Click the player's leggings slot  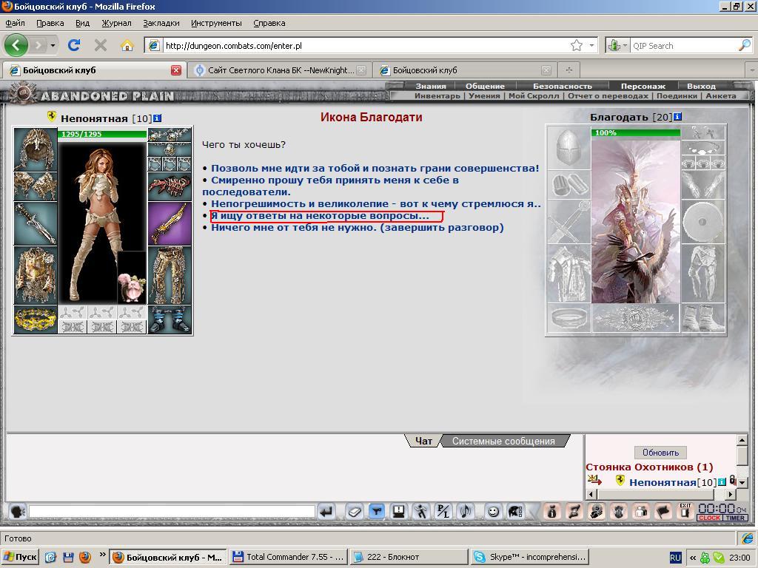(170, 275)
